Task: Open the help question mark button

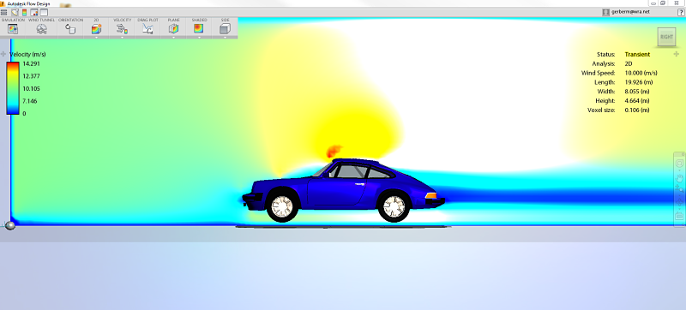Action: (681, 12)
